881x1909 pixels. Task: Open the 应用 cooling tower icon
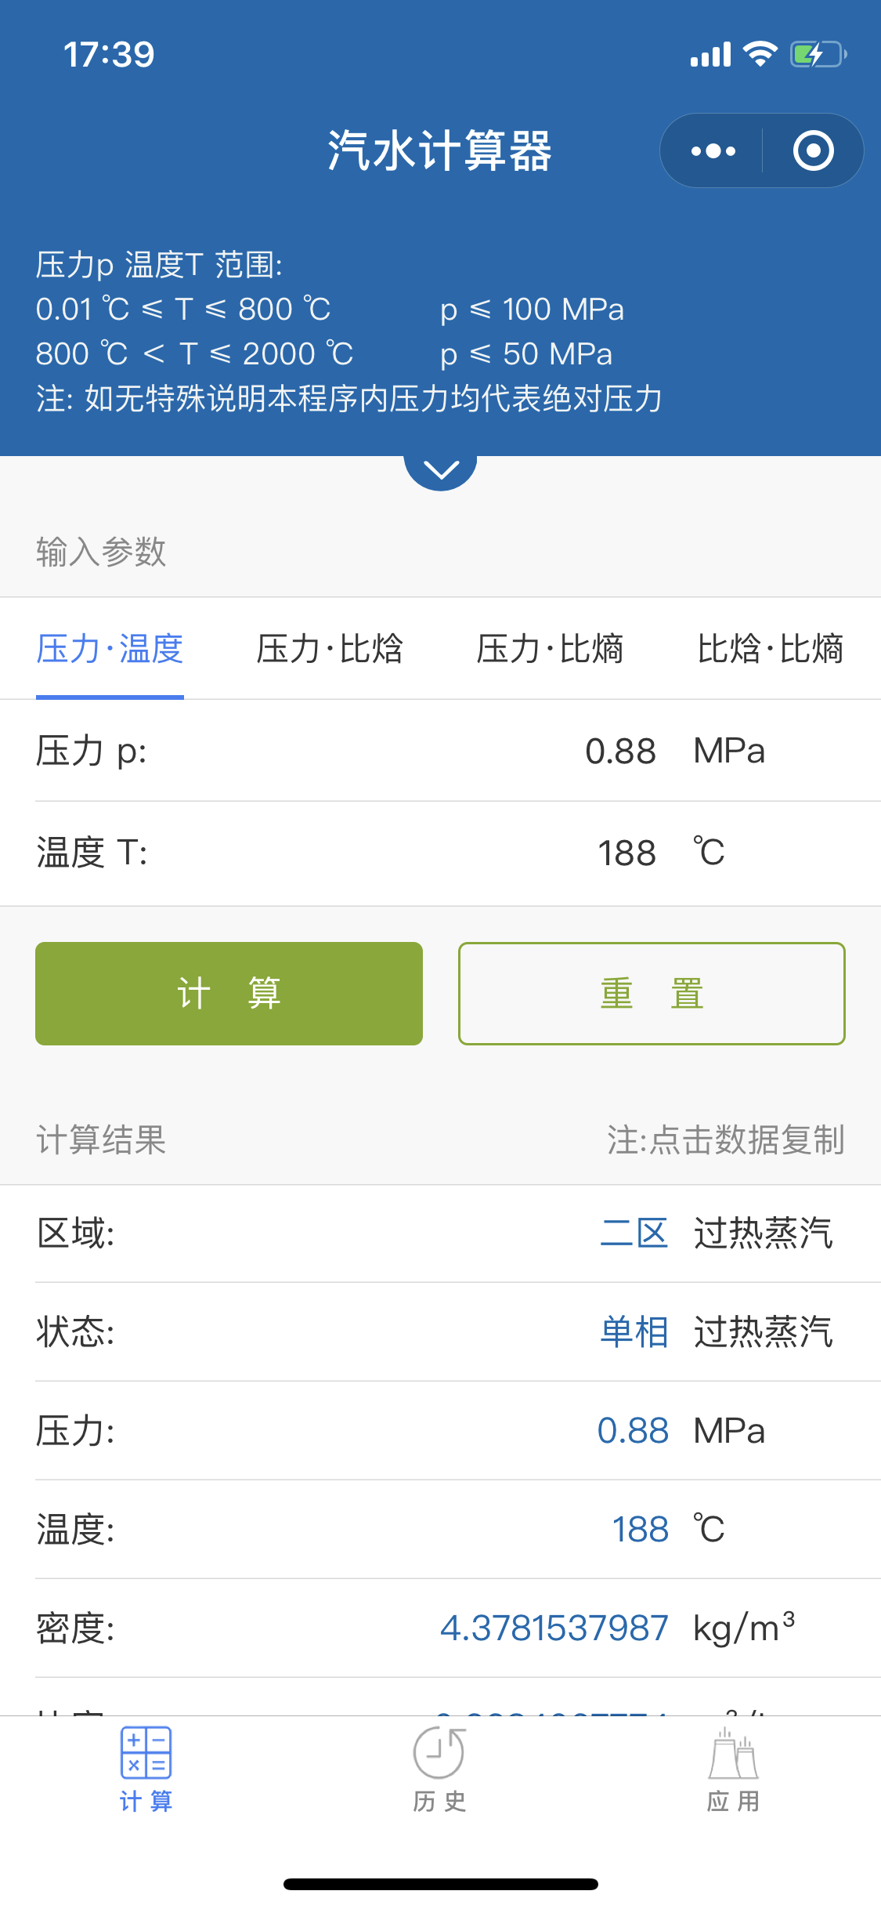point(734,1752)
